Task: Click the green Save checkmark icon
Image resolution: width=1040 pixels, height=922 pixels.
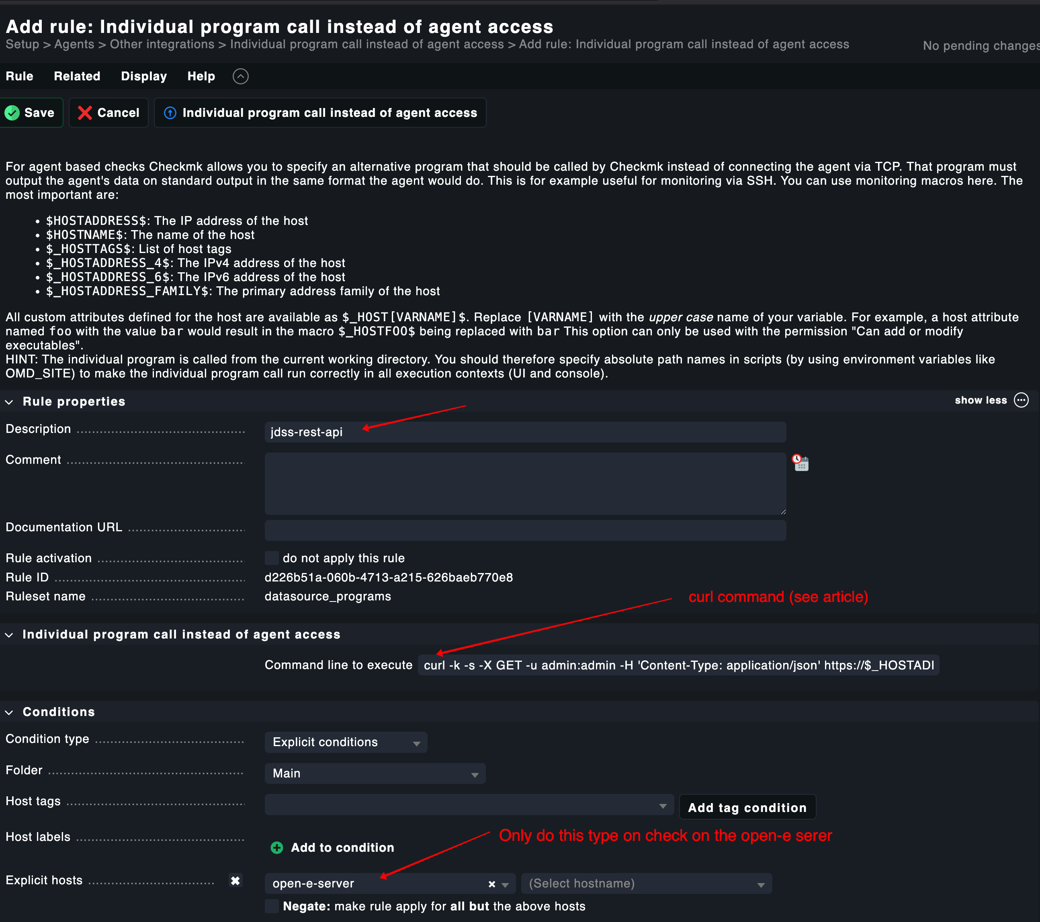Action: (x=12, y=113)
